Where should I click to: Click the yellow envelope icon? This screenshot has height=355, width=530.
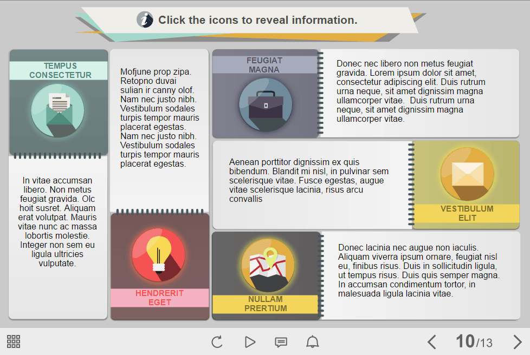coord(467,174)
